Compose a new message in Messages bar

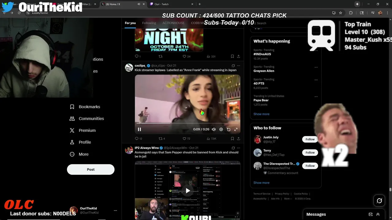pos(371,215)
